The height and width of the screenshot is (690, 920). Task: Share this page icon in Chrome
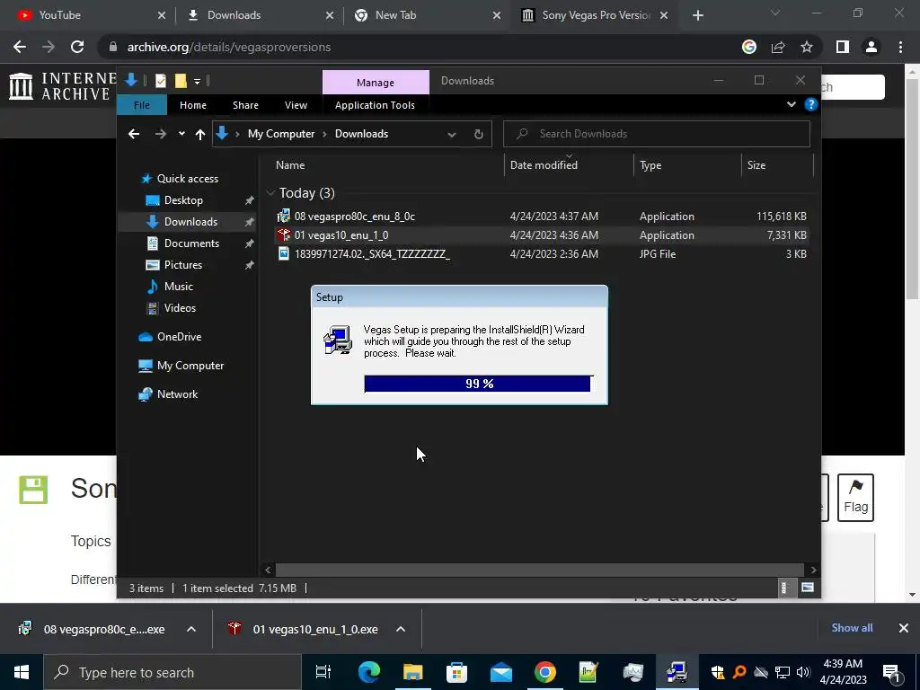[778, 47]
